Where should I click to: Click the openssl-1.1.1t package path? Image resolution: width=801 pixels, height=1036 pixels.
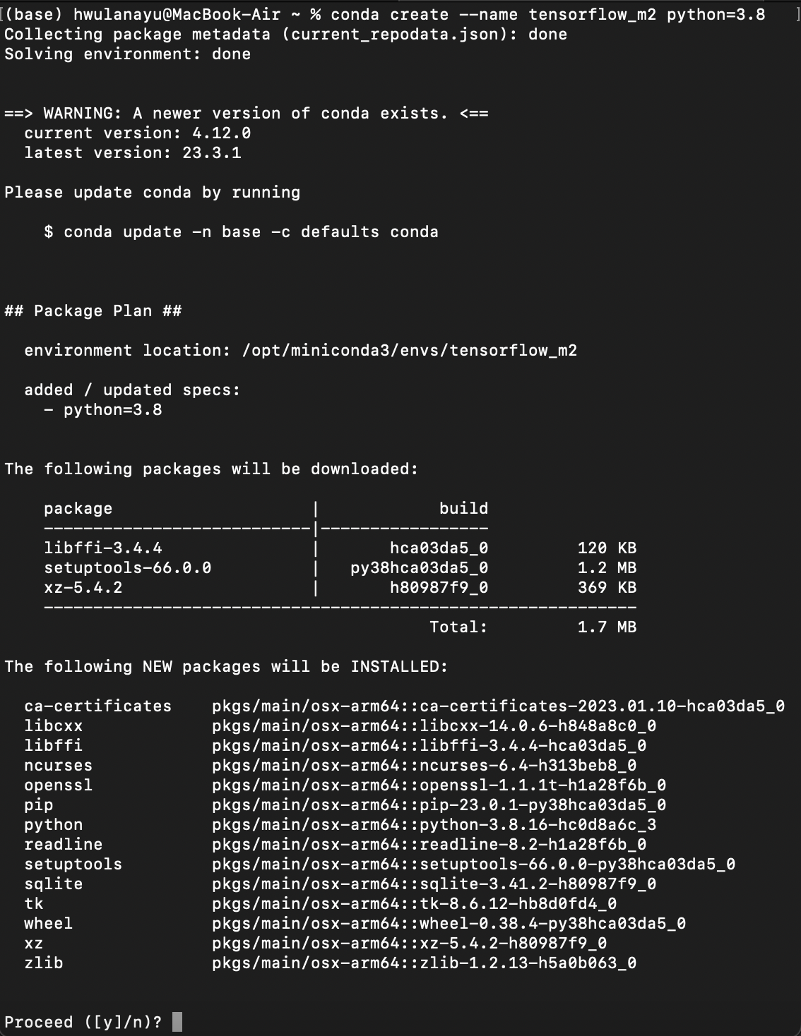(x=439, y=785)
